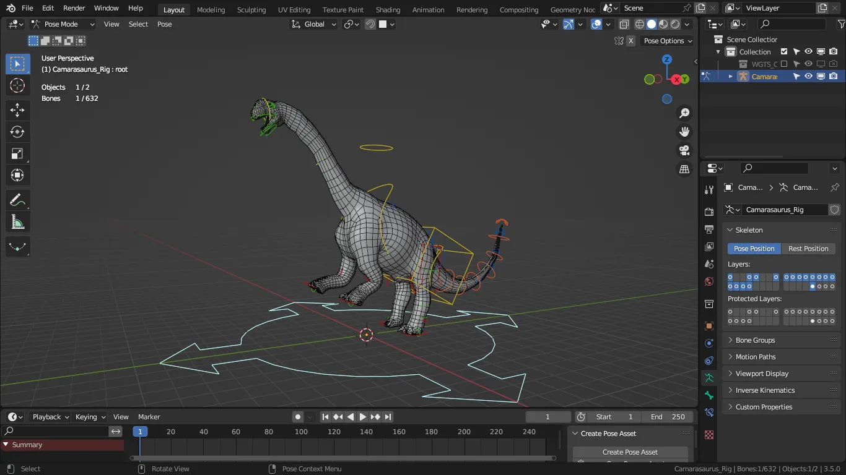Switch to Rendered viewport shading
Viewport: 846px width, 475px height.
pyautogui.click(x=675, y=24)
